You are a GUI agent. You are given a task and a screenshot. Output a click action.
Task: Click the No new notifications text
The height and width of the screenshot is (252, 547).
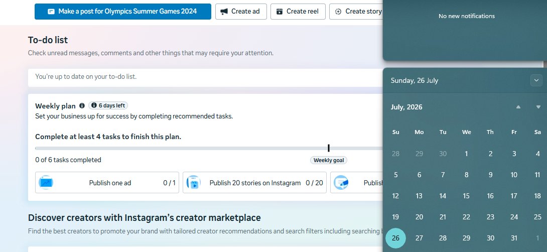pos(467,16)
